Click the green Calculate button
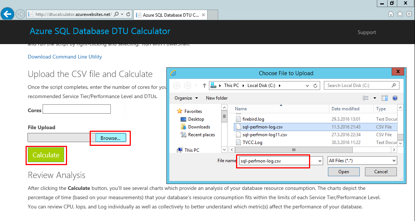Viewport: 415px width, 221px height. click(46, 155)
